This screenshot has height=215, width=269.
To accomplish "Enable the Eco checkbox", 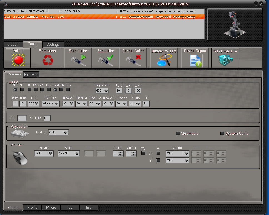I will (68, 89).
